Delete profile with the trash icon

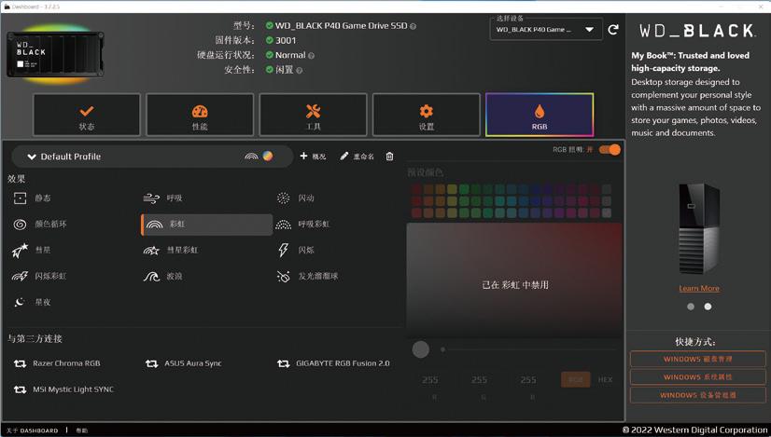click(389, 157)
